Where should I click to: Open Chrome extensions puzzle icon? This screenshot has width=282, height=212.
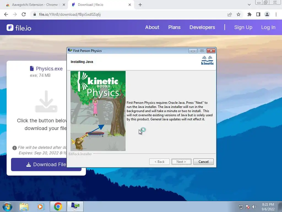[249, 14]
